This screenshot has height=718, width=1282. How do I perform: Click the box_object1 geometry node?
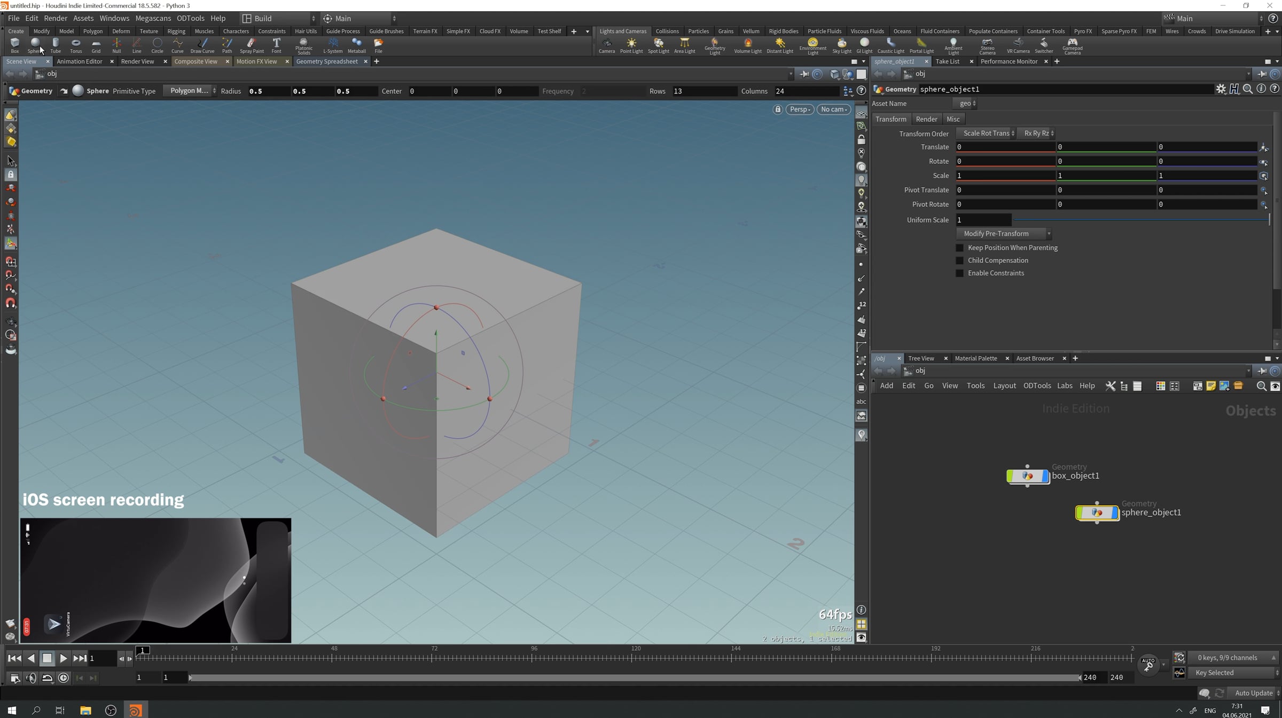[1028, 476]
